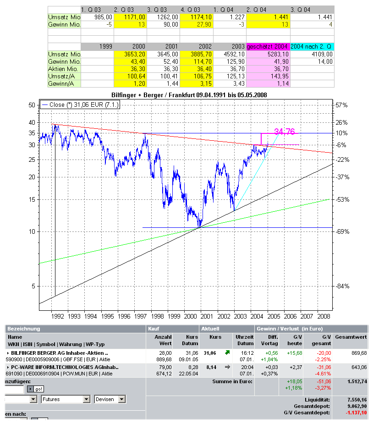Select the 2000 Umsatz cell 3653,20
This screenshot has height=424, width=373.
tap(130, 54)
